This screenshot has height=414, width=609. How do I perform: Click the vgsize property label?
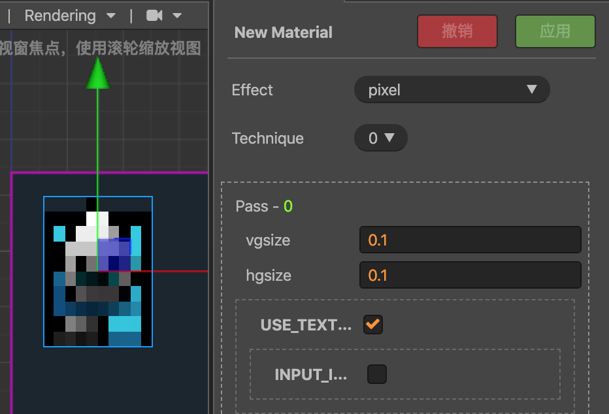pyautogui.click(x=268, y=240)
